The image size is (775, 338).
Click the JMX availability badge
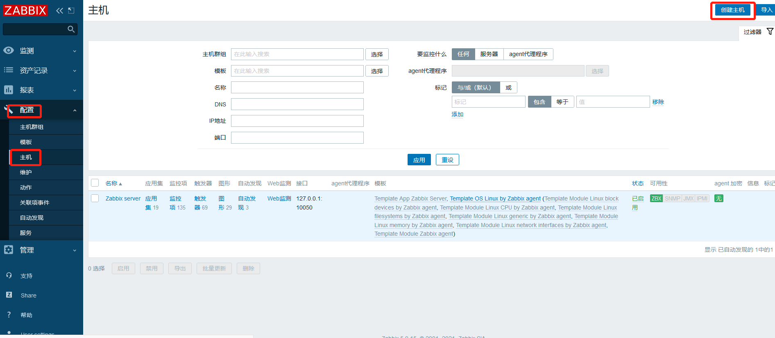point(689,198)
